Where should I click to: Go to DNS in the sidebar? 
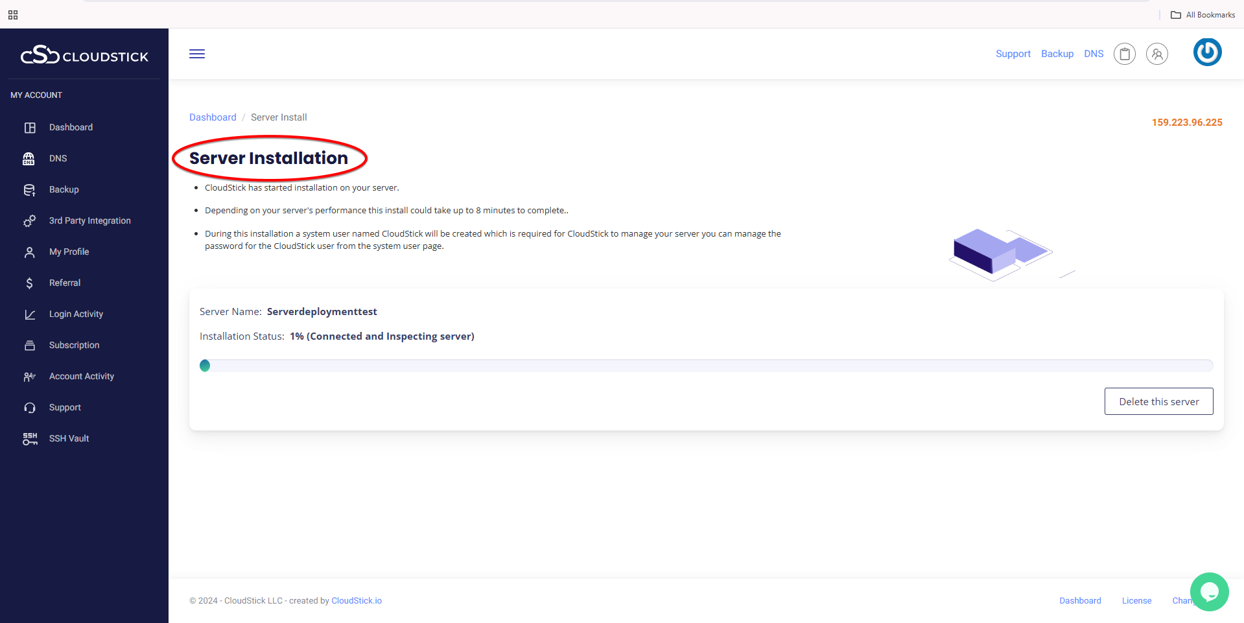[x=58, y=159]
